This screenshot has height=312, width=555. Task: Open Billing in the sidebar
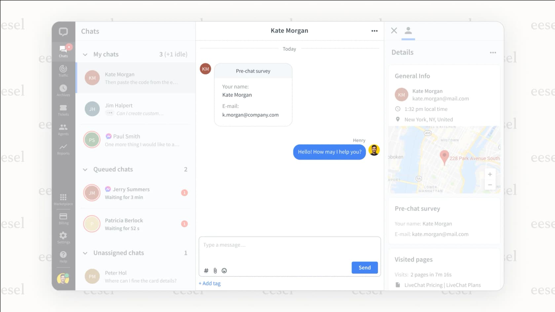tap(63, 218)
